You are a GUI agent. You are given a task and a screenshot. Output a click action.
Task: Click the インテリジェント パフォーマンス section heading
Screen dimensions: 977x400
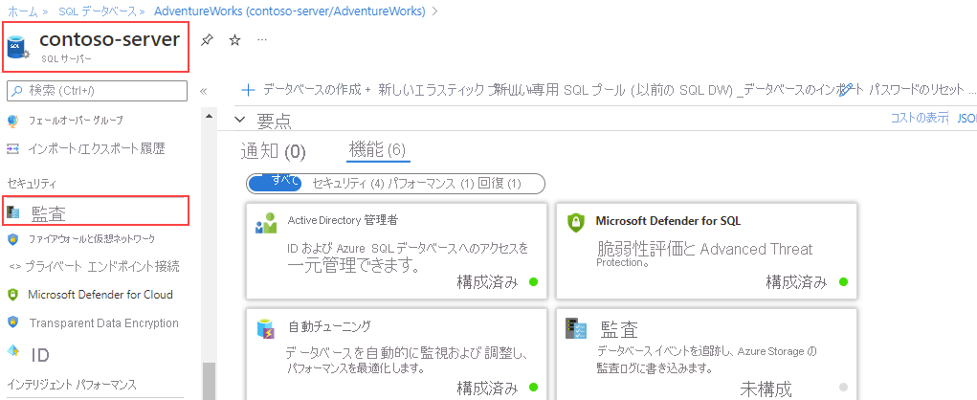coord(72,384)
